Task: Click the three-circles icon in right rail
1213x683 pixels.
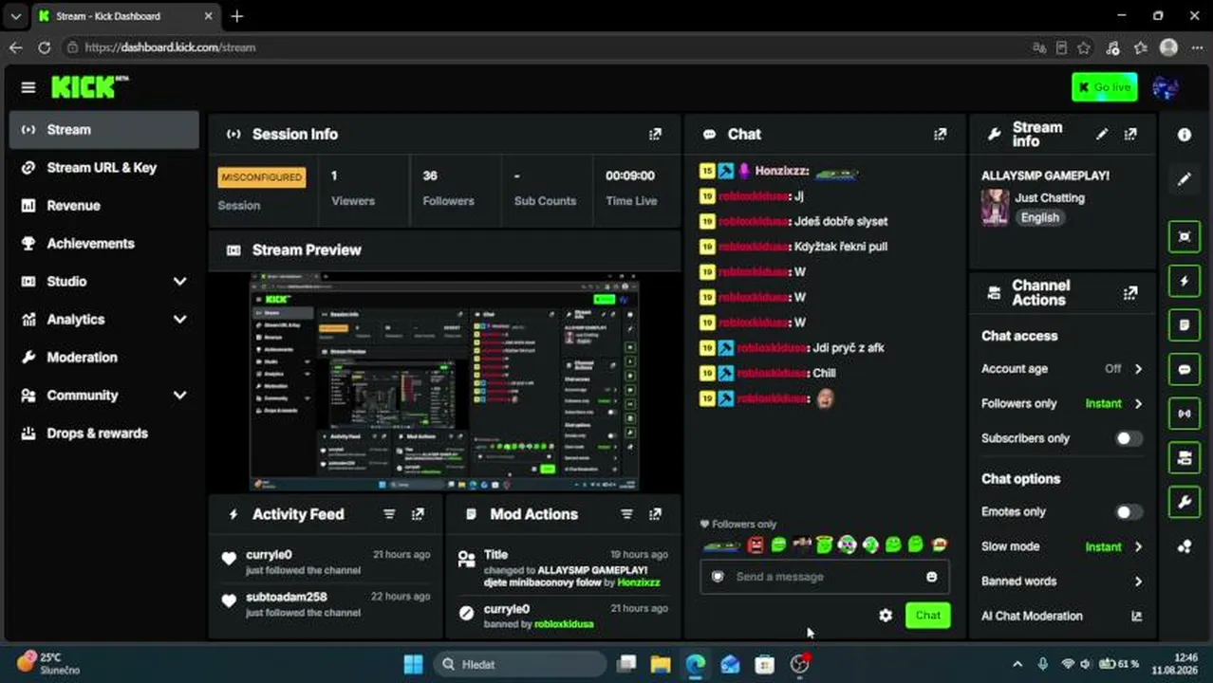Action: 1185,546
